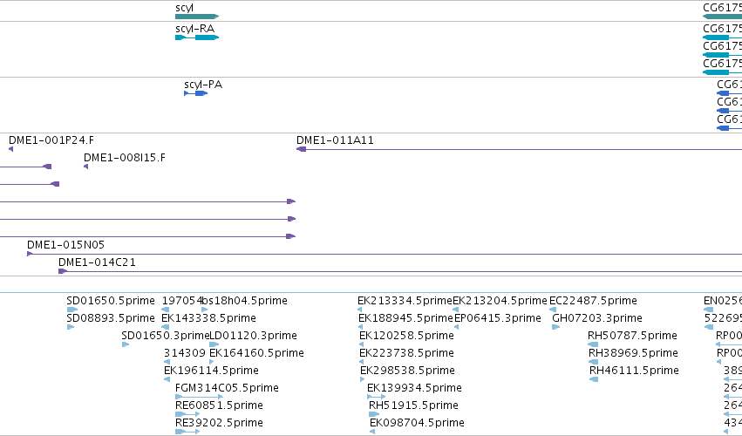742x436 pixels.
Task: Select the EK213204.5prime EST label
Action: (500, 301)
